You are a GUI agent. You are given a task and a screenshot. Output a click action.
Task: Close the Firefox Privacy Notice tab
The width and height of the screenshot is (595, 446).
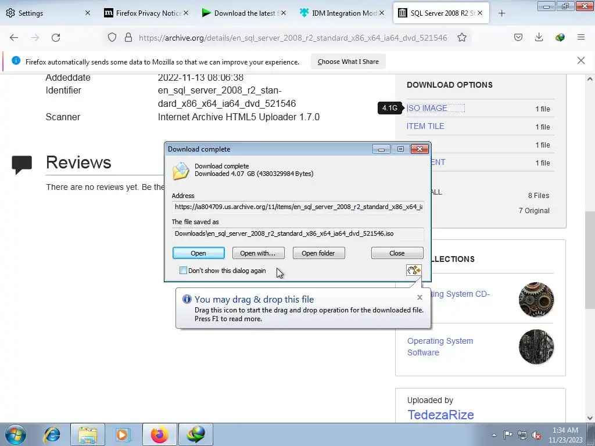coord(186,13)
